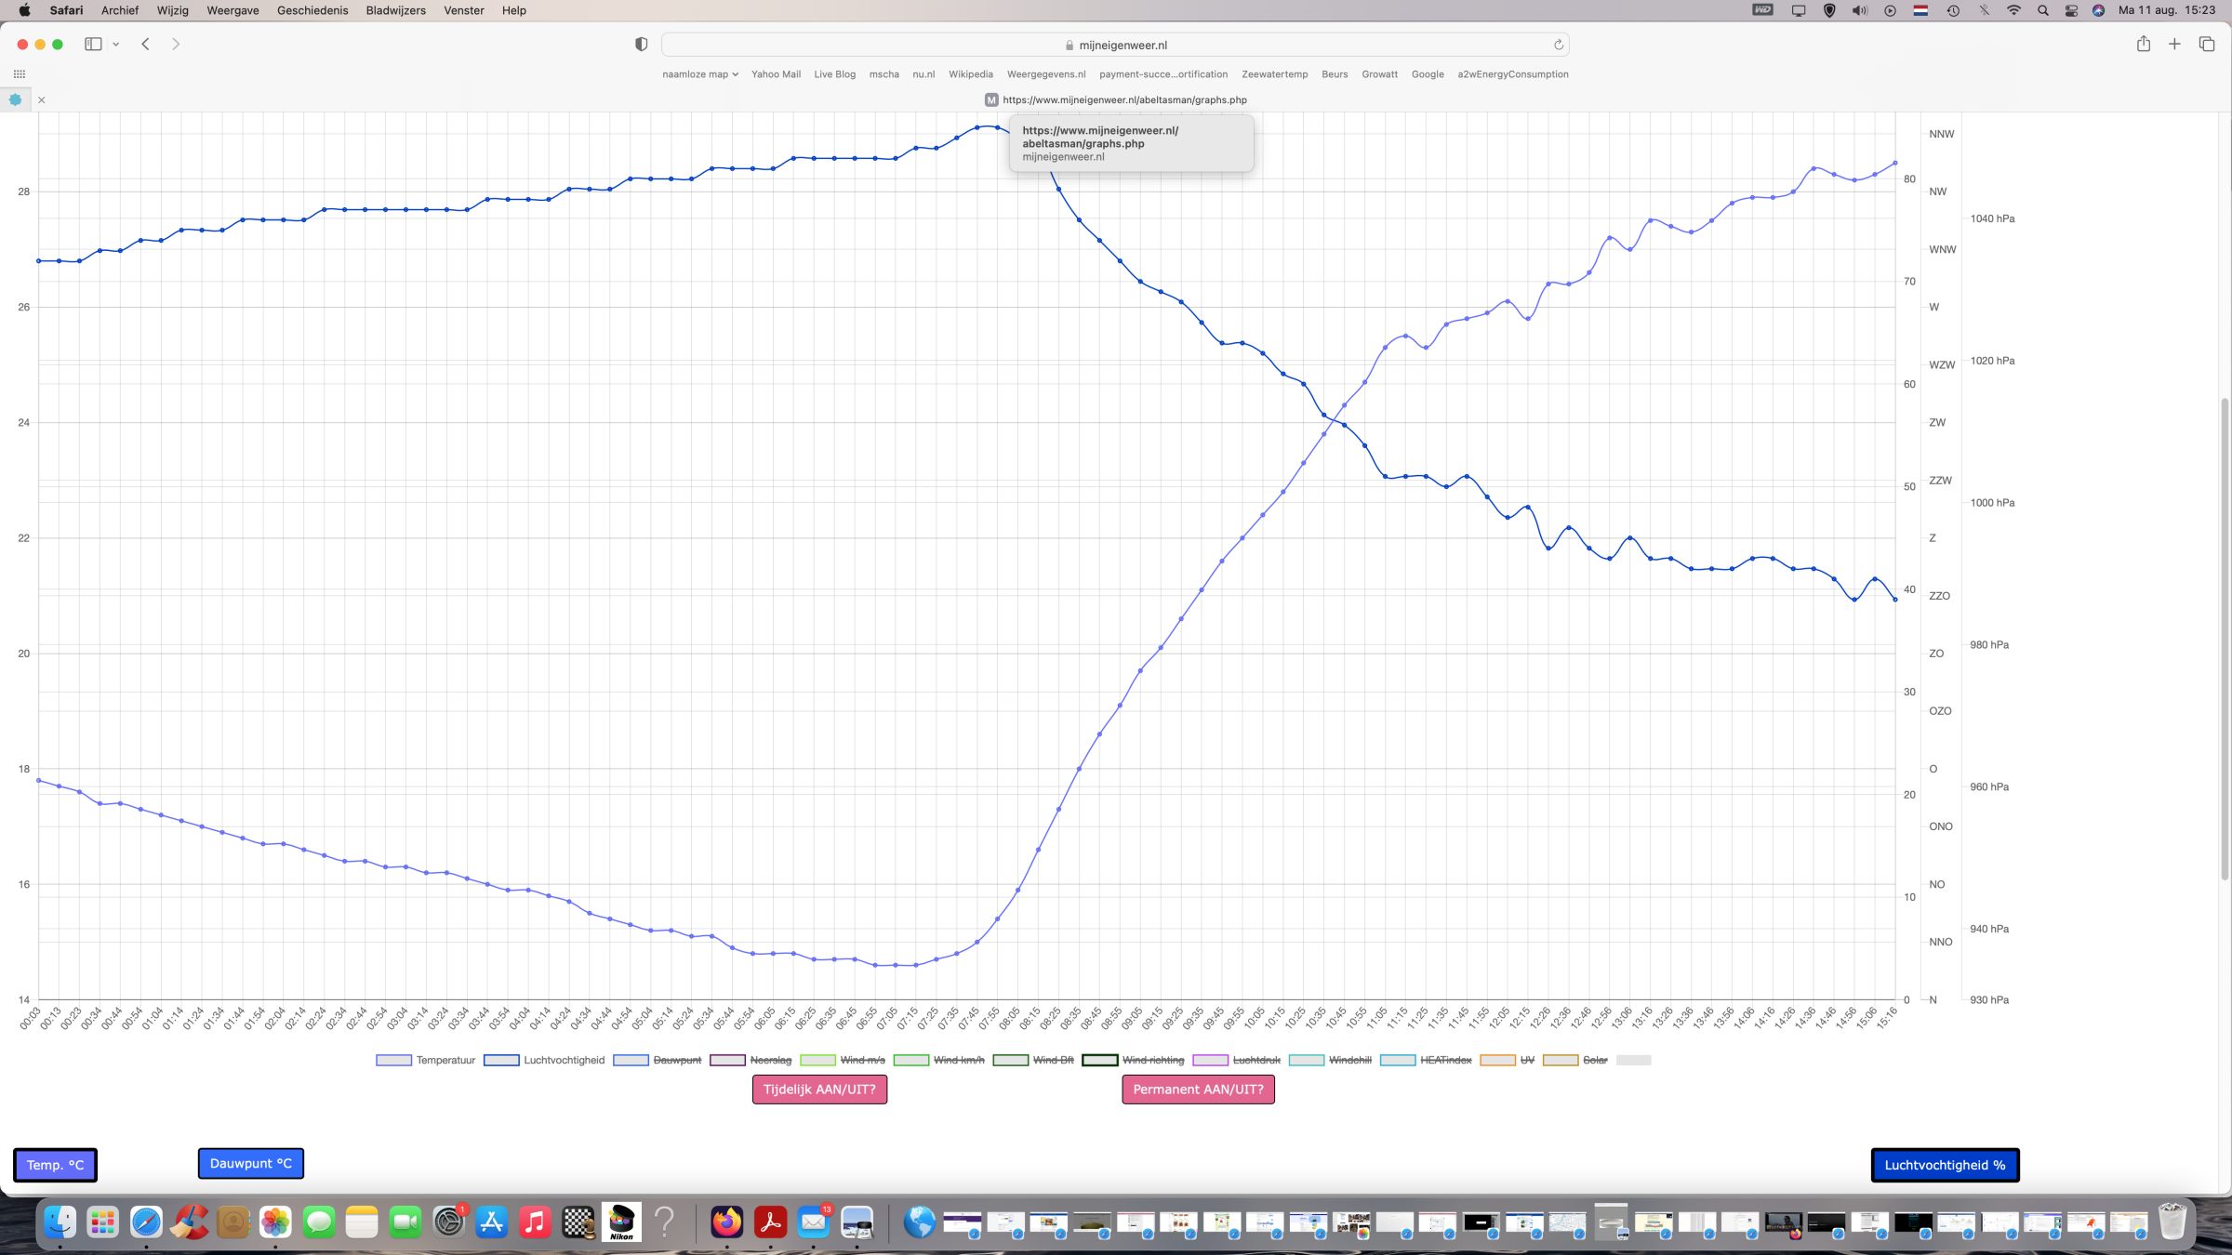The width and height of the screenshot is (2232, 1255).
Task: Open the bookmarks grid icon
Action: point(20,73)
